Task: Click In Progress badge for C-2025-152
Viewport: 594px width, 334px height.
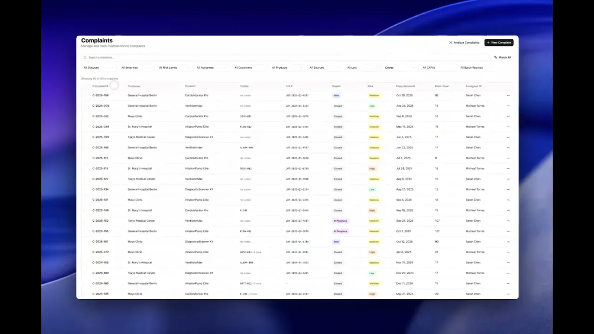Action: 340,221
